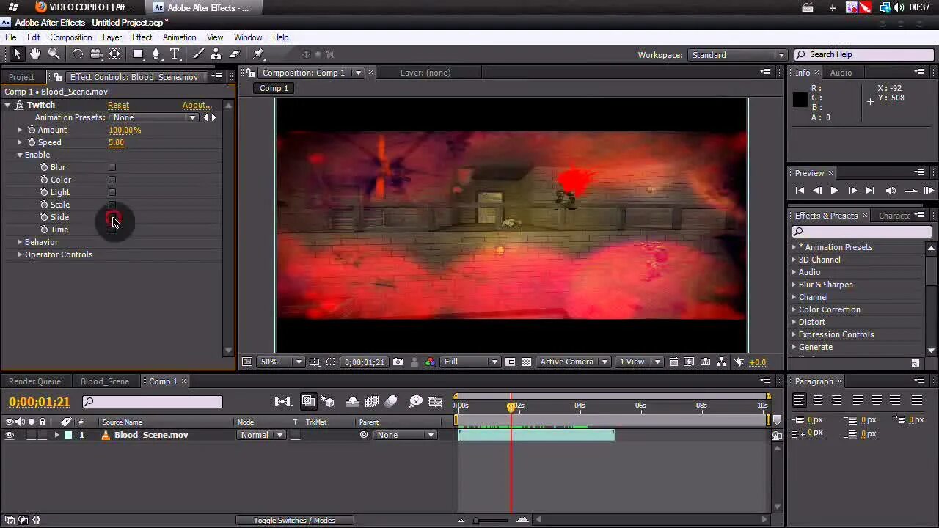
Task: Step to next frame in Preview panel
Action: [852, 191]
